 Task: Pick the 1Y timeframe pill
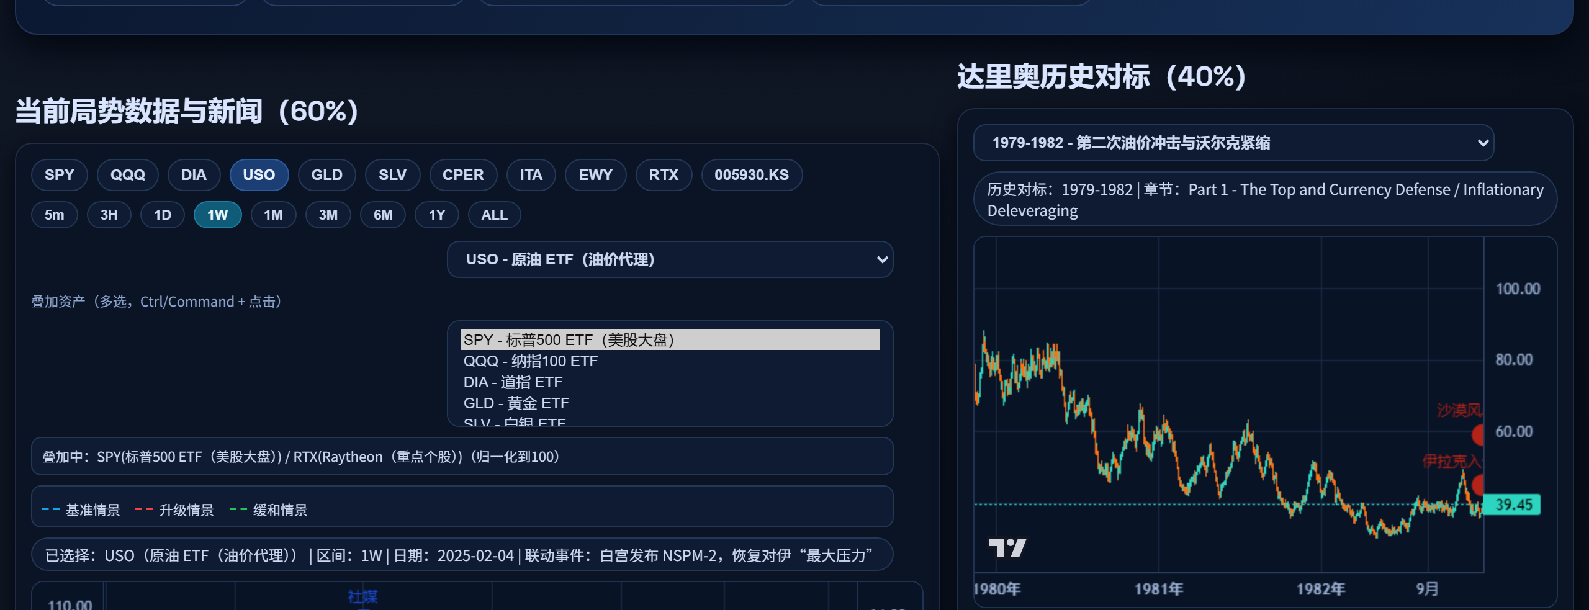point(436,215)
